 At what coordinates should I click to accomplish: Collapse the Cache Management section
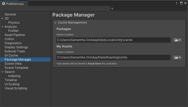click(x=55, y=23)
